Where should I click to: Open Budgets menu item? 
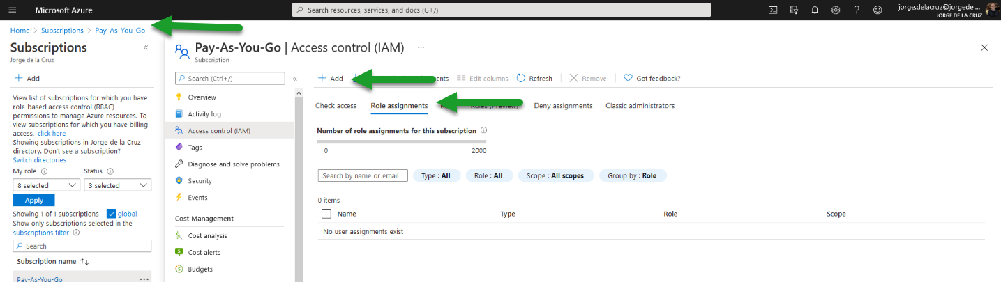point(200,269)
